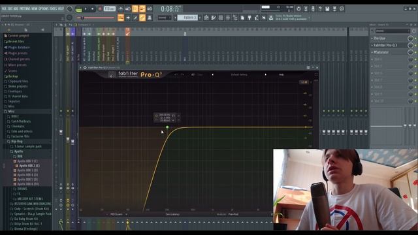Click the Pattern 3 selector

187,18
